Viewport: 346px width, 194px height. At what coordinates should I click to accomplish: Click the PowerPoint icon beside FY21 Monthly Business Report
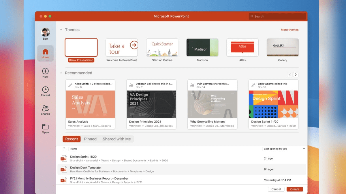pyautogui.click(x=64, y=180)
